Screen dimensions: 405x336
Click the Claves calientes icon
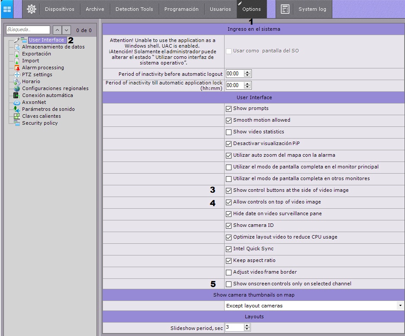coord(17,116)
